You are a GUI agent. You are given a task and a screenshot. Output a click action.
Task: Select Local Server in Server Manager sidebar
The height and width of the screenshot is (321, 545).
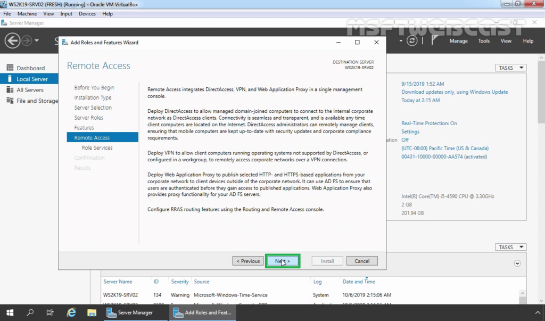coord(29,79)
